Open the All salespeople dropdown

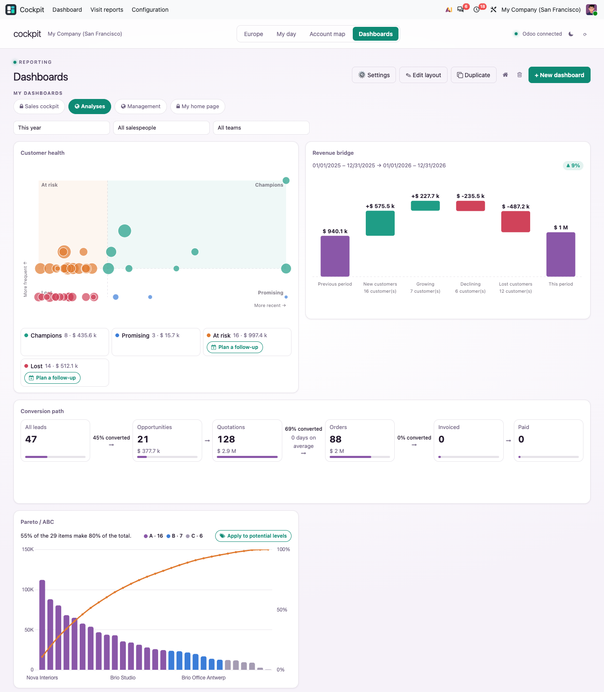161,127
